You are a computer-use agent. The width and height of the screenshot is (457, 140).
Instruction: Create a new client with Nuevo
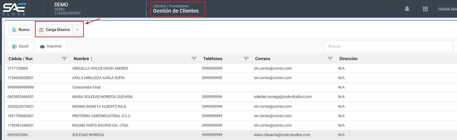tap(21, 30)
